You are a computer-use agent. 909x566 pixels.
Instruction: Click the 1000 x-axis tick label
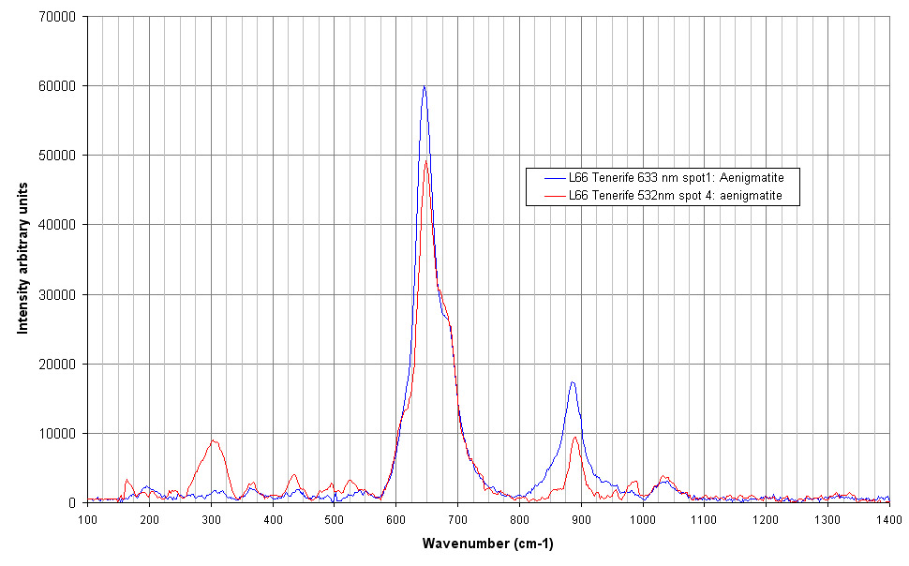[643, 517]
